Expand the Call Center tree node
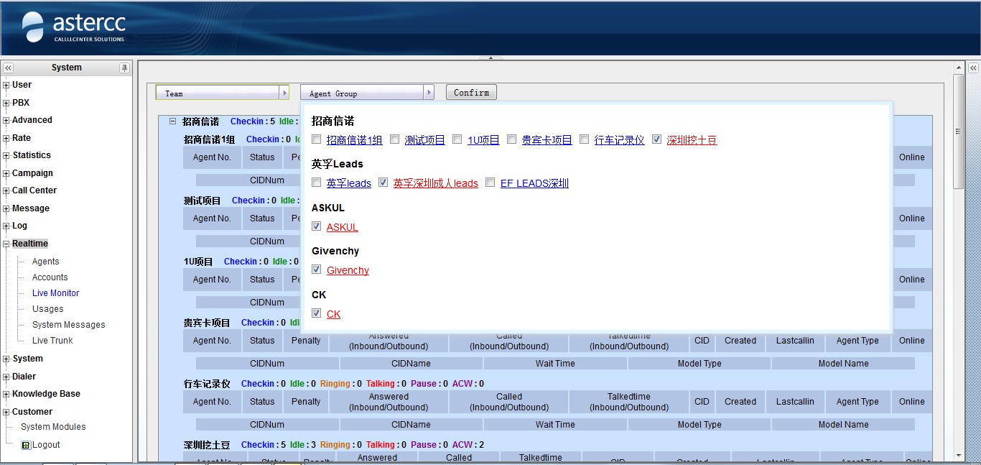This screenshot has width=981, height=465. (x=6, y=191)
